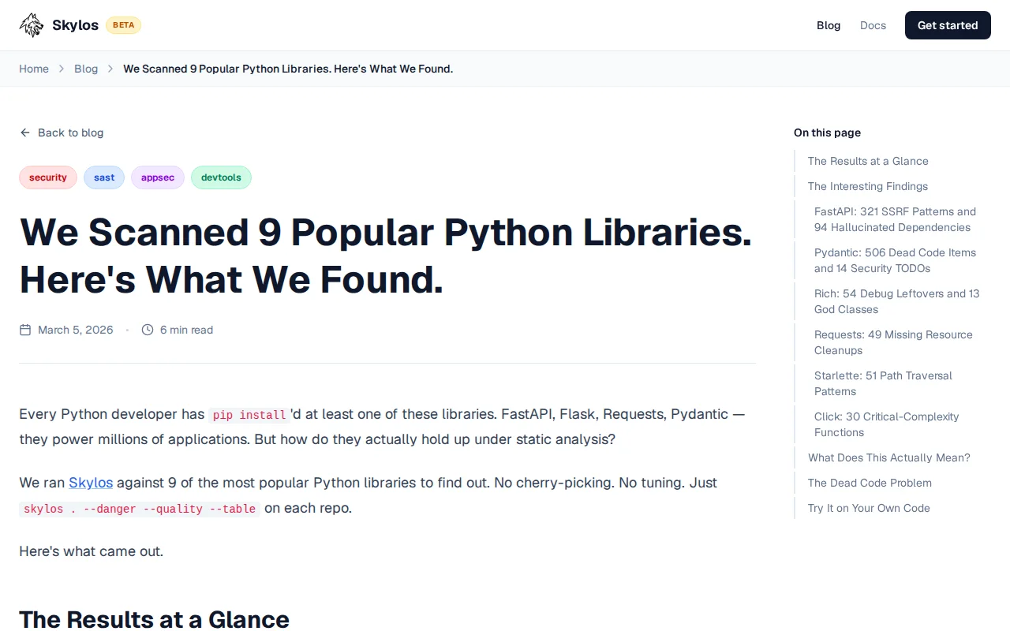
Task: Jump to The Interesting Findings section
Action: click(x=868, y=186)
